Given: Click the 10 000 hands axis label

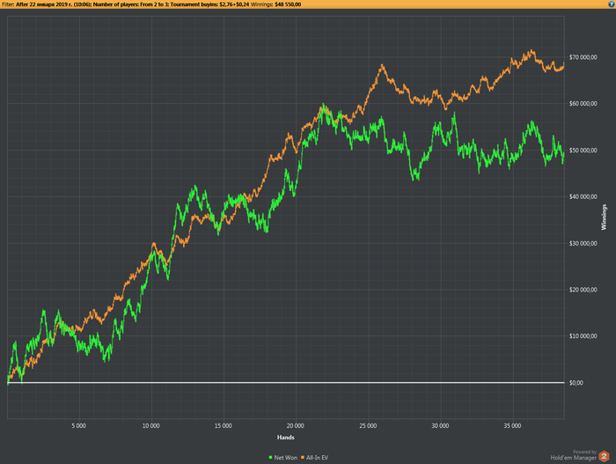Looking at the screenshot, I should [x=150, y=426].
